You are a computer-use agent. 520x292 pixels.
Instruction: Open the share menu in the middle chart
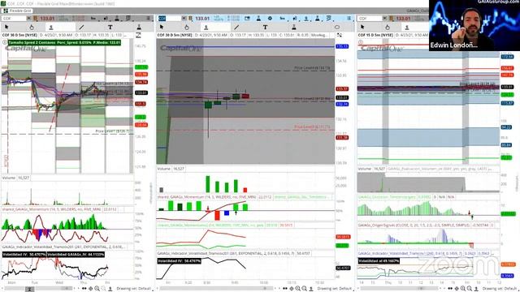[295, 18]
